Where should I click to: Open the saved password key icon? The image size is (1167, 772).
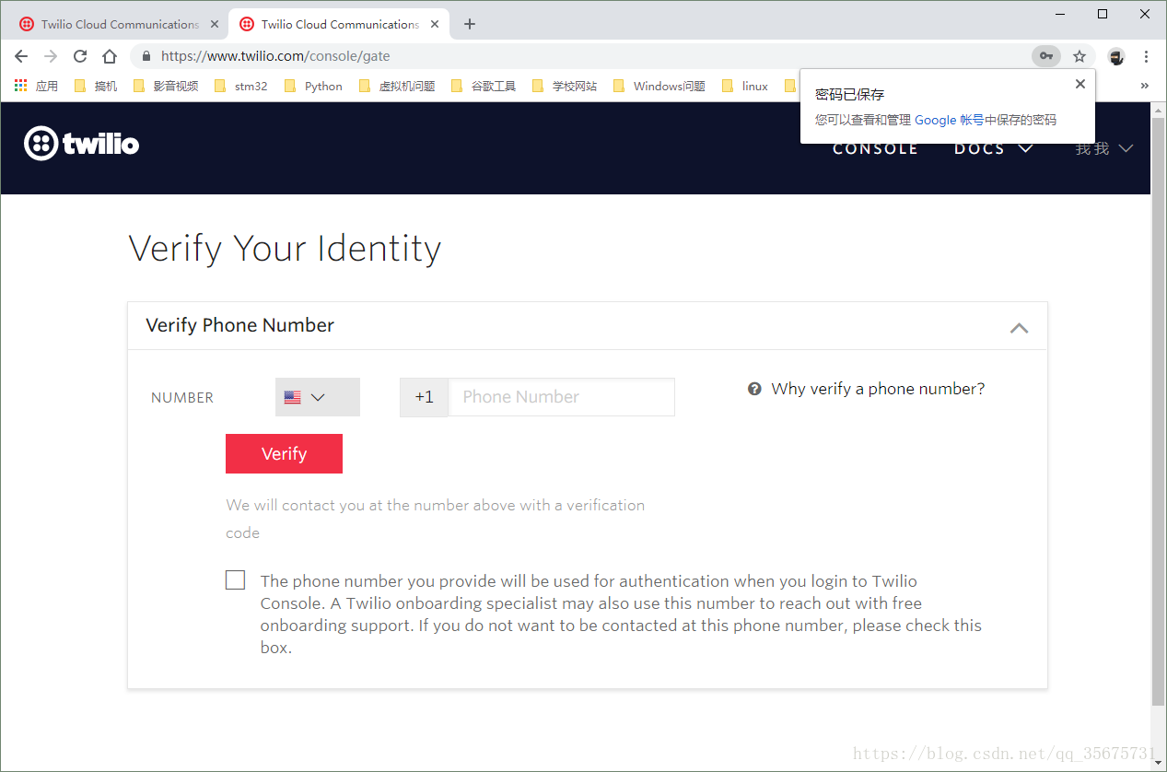pos(1046,56)
